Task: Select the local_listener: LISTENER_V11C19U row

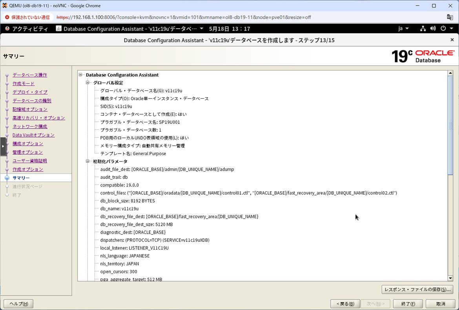Action: pyautogui.click(x=134, y=248)
